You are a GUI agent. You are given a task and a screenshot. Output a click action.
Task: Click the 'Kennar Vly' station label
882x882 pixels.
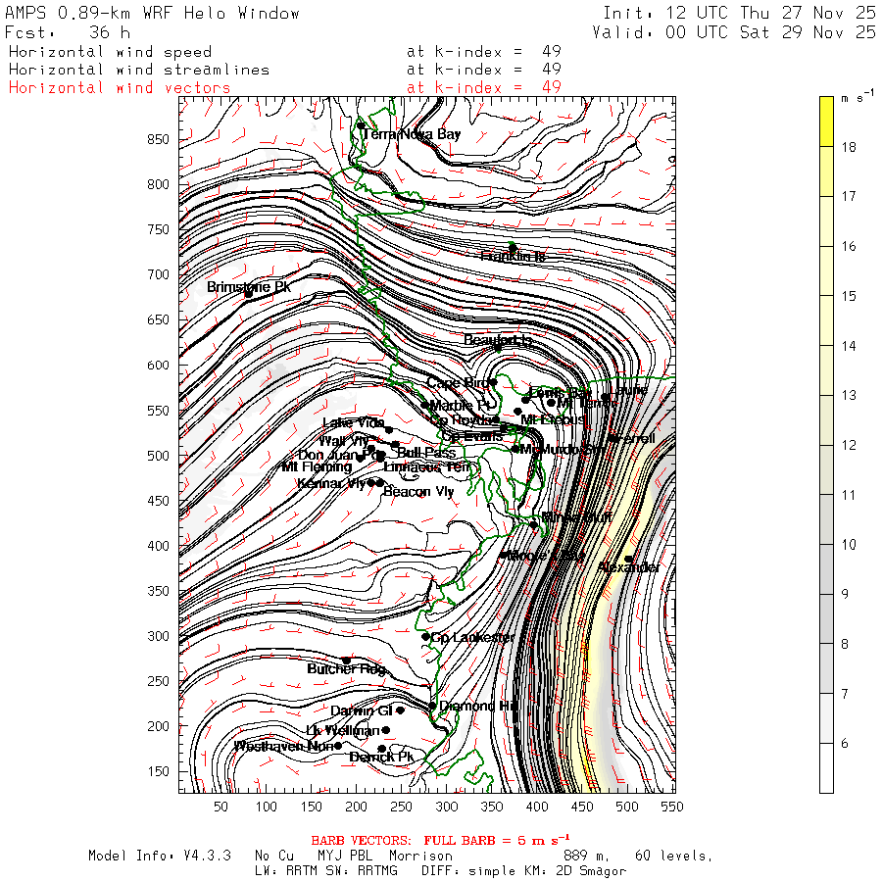331,483
